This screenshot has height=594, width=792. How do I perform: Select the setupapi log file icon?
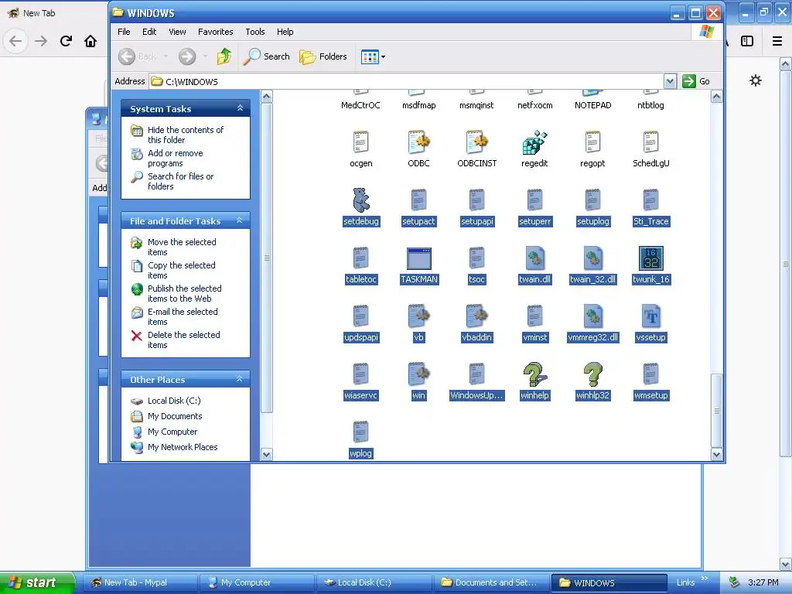tap(476, 200)
